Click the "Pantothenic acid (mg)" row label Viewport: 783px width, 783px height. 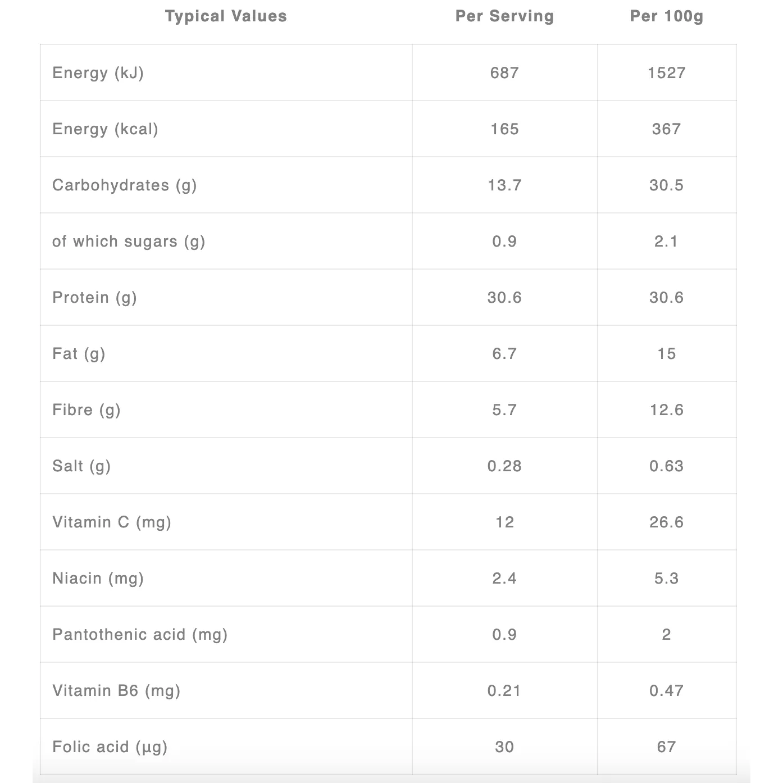pos(140,635)
